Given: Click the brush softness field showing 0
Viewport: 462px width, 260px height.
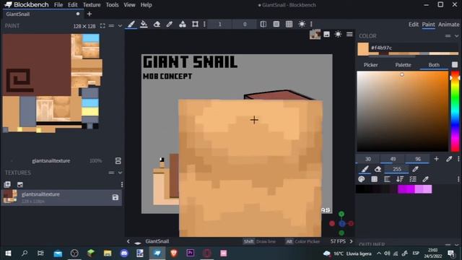Looking at the screenshot, I should [x=245, y=24].
